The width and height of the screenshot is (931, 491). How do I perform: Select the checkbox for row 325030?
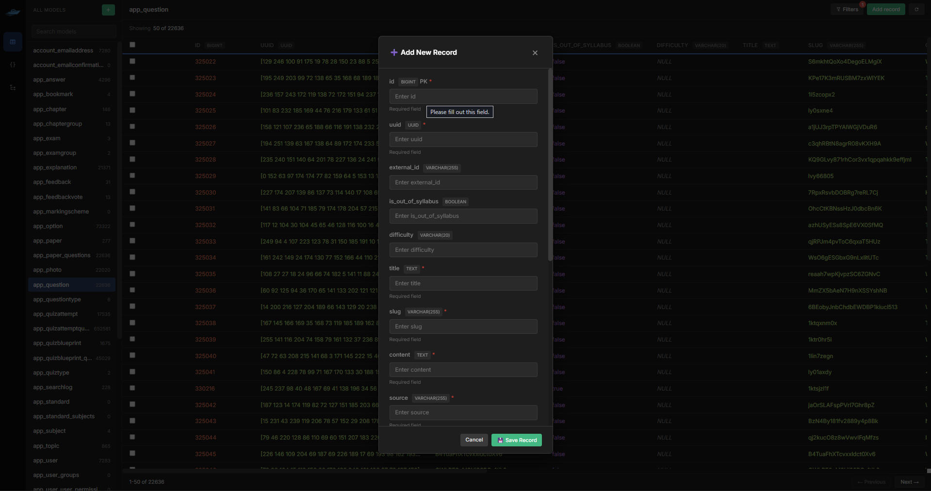pos(132,192)
